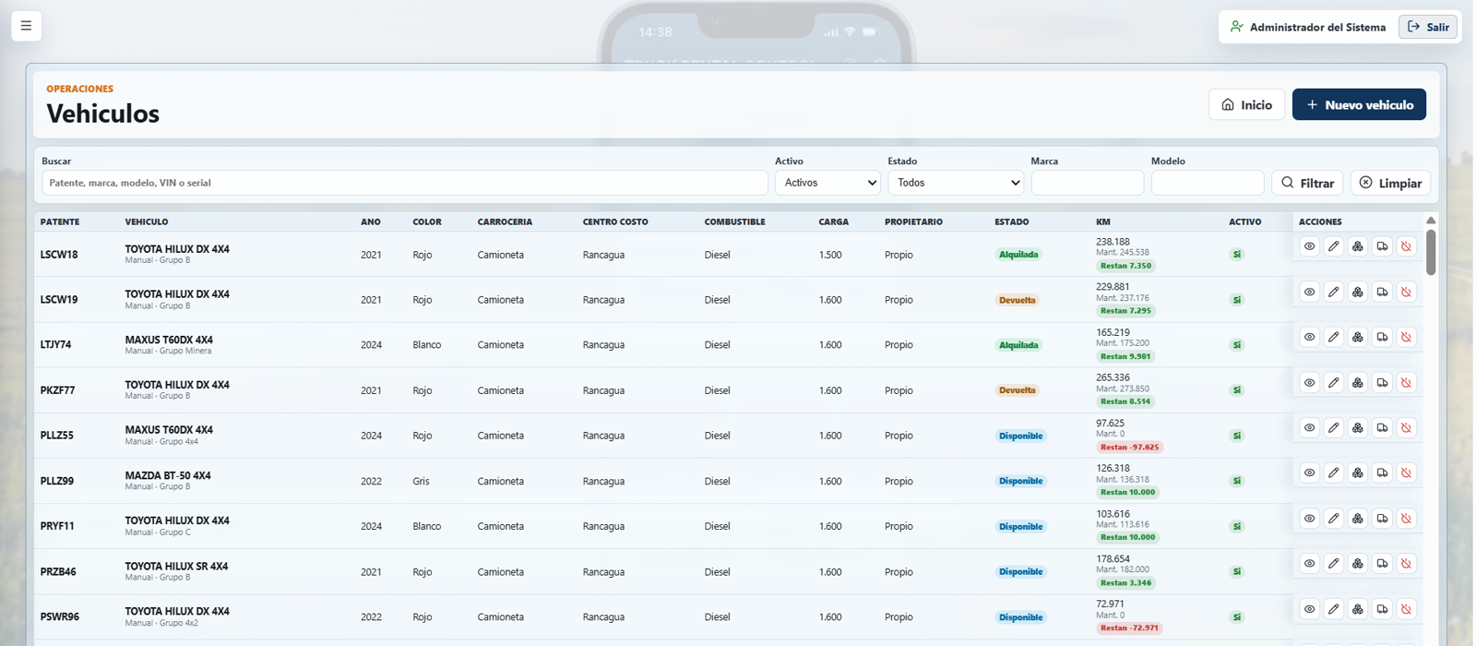Viewport: 1476px width, 646px height.
Task: View details of vehicle LSCW19
Action: point(1309,292)
